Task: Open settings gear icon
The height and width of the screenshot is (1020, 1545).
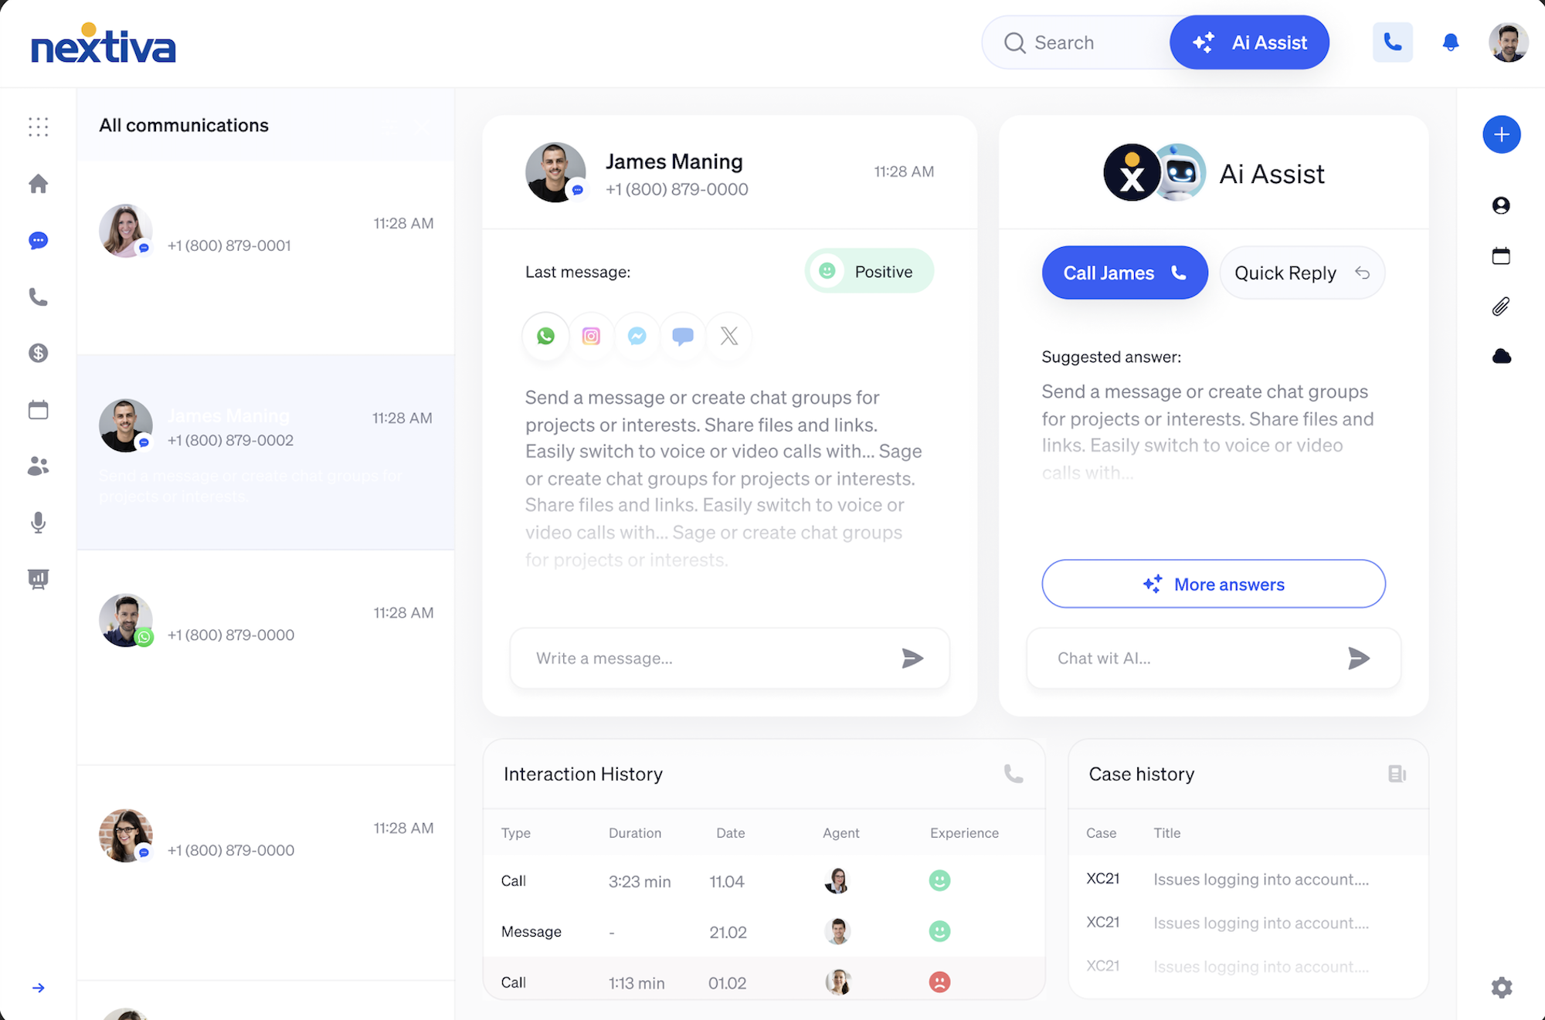Action: click(1501, 988)
